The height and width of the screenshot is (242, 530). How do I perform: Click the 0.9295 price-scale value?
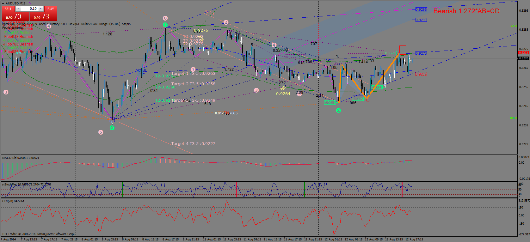tap(524, 10)
